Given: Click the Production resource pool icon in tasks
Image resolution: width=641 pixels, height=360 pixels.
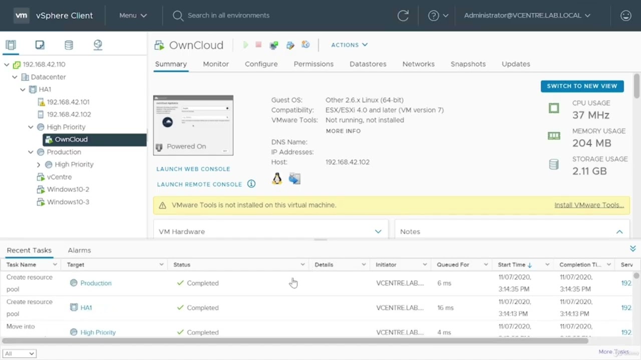Looking at the screenshot, I should click(74, 283).
